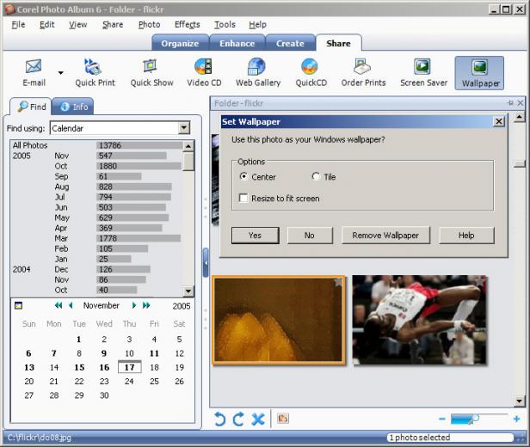Click the calendar view icon beside November

click(x=19, y=305)
